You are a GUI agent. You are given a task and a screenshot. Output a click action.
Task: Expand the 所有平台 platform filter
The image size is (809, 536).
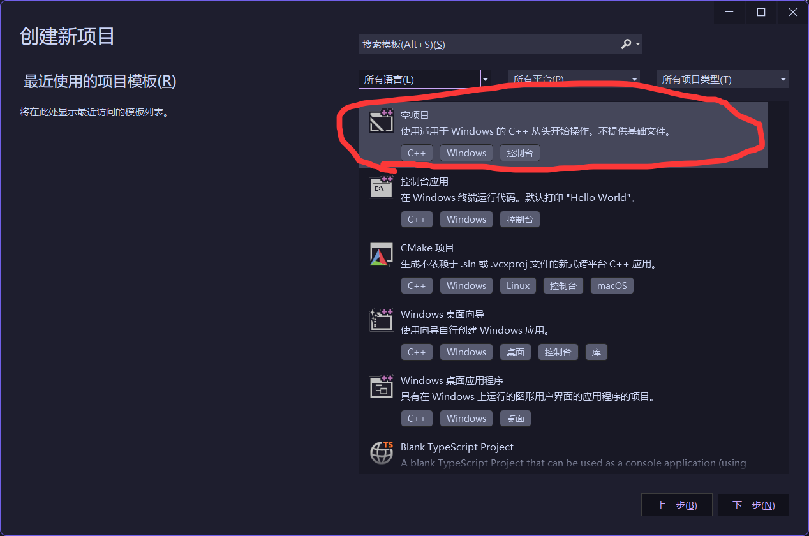pos(574,79)
